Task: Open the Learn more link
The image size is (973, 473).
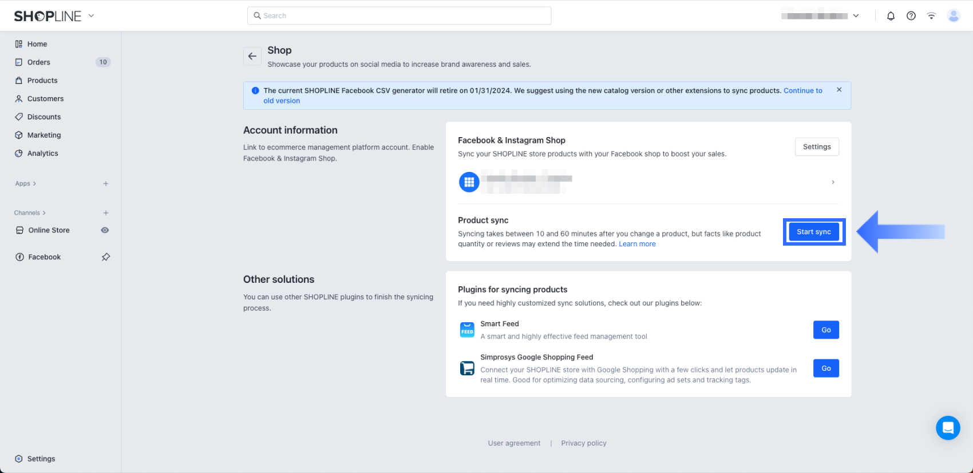Action: tap(637, 244)
